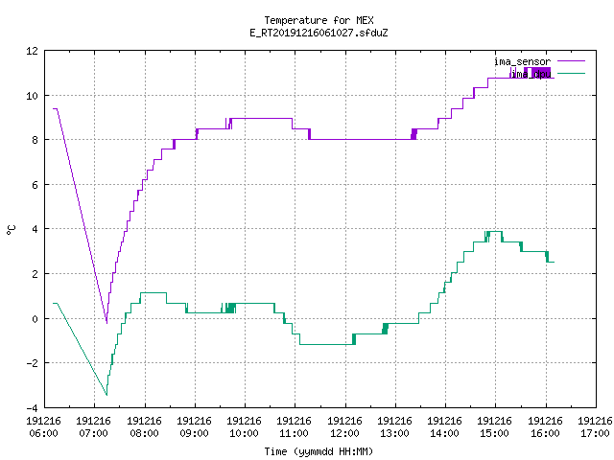Screen dimensions: 614x460
Task: Click y-axis tick value 6
Action: 35,185
